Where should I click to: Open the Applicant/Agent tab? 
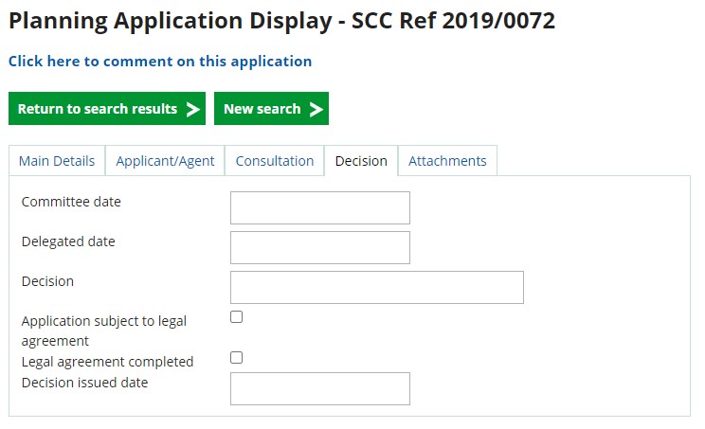165,161
